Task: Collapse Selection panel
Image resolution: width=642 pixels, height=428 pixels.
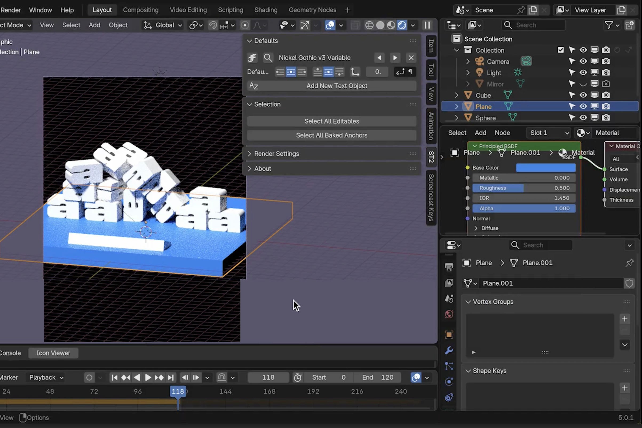Action: (x=249, y=104)
